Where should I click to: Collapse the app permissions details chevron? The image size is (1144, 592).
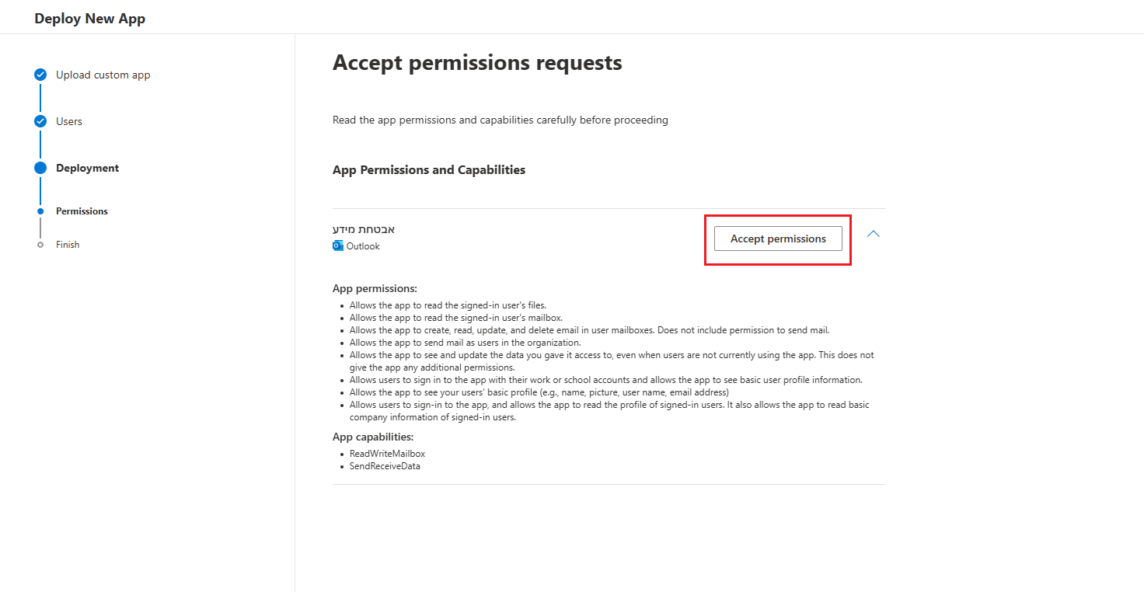click(x=874, y=234)
